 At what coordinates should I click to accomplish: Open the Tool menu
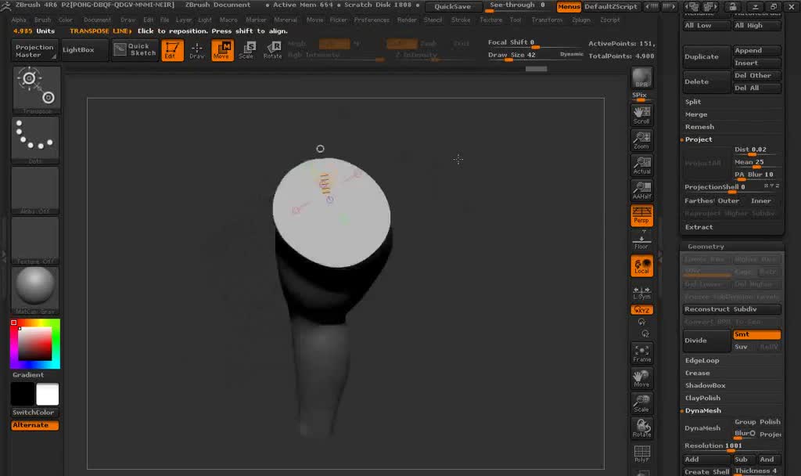pos(515,20)
